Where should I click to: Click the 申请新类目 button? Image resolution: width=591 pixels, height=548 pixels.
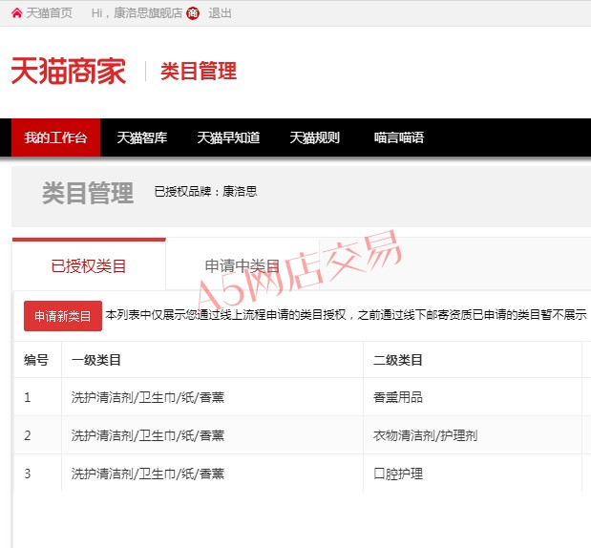pyautogui.click(x=63, y=316)
